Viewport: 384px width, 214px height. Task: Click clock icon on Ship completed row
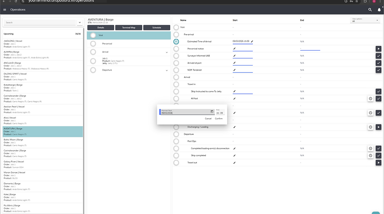point(371,155)
